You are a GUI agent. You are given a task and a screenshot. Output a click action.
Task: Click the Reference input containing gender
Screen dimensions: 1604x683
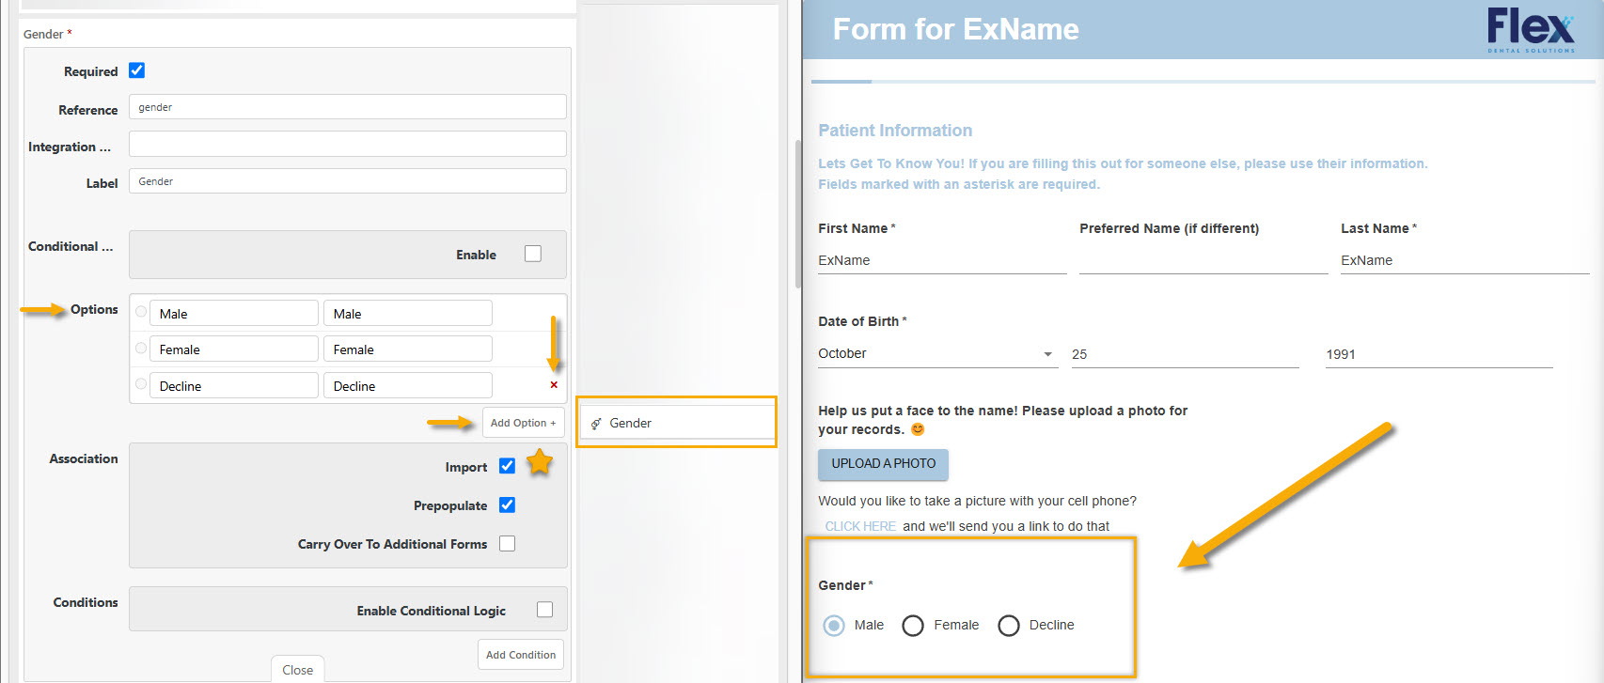point(347,107)
